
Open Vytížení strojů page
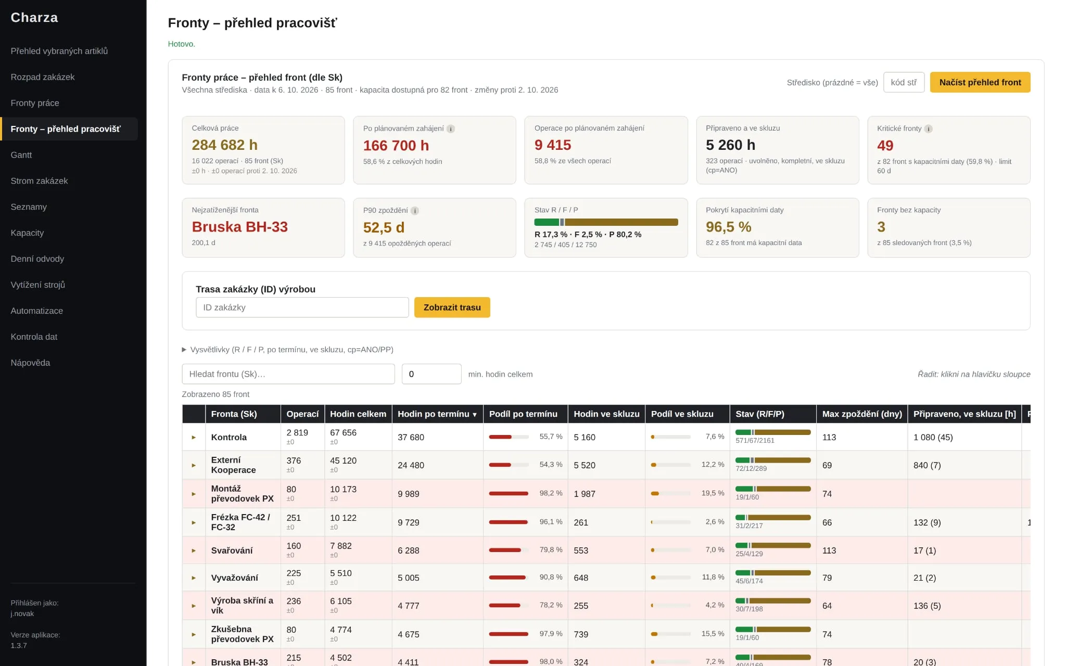69,285
